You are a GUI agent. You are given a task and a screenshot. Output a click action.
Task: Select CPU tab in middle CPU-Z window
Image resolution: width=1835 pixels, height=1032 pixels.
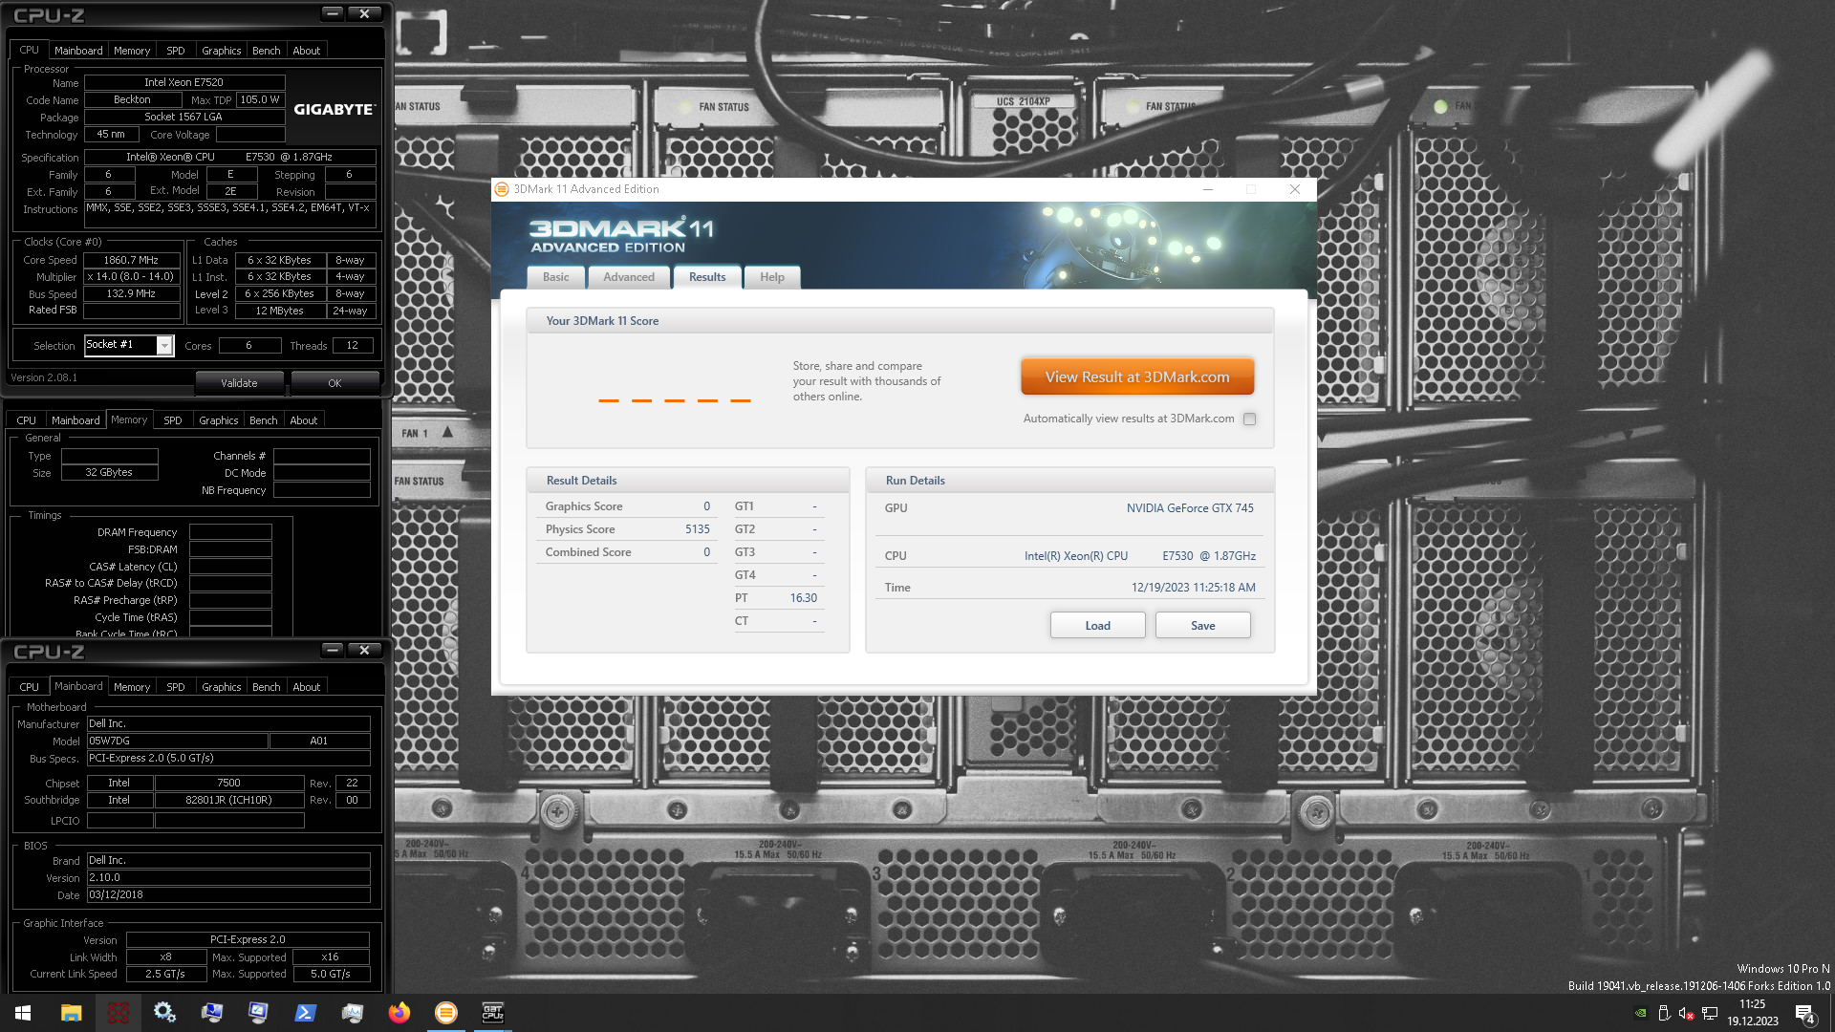27,420
